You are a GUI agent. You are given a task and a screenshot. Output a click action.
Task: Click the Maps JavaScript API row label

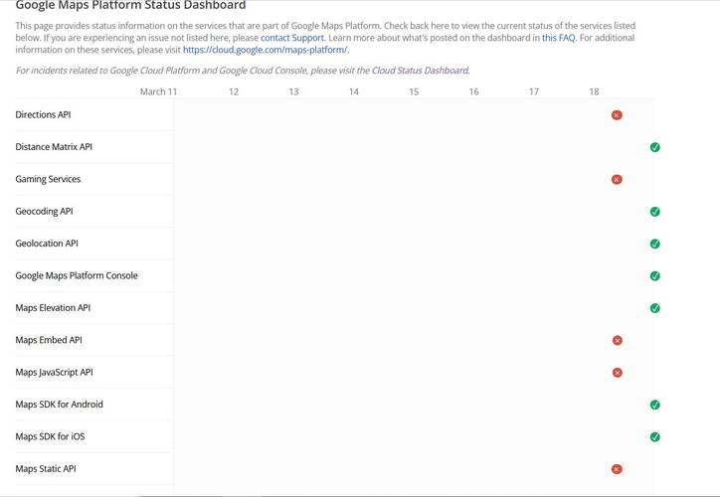(x=54, y=372)
